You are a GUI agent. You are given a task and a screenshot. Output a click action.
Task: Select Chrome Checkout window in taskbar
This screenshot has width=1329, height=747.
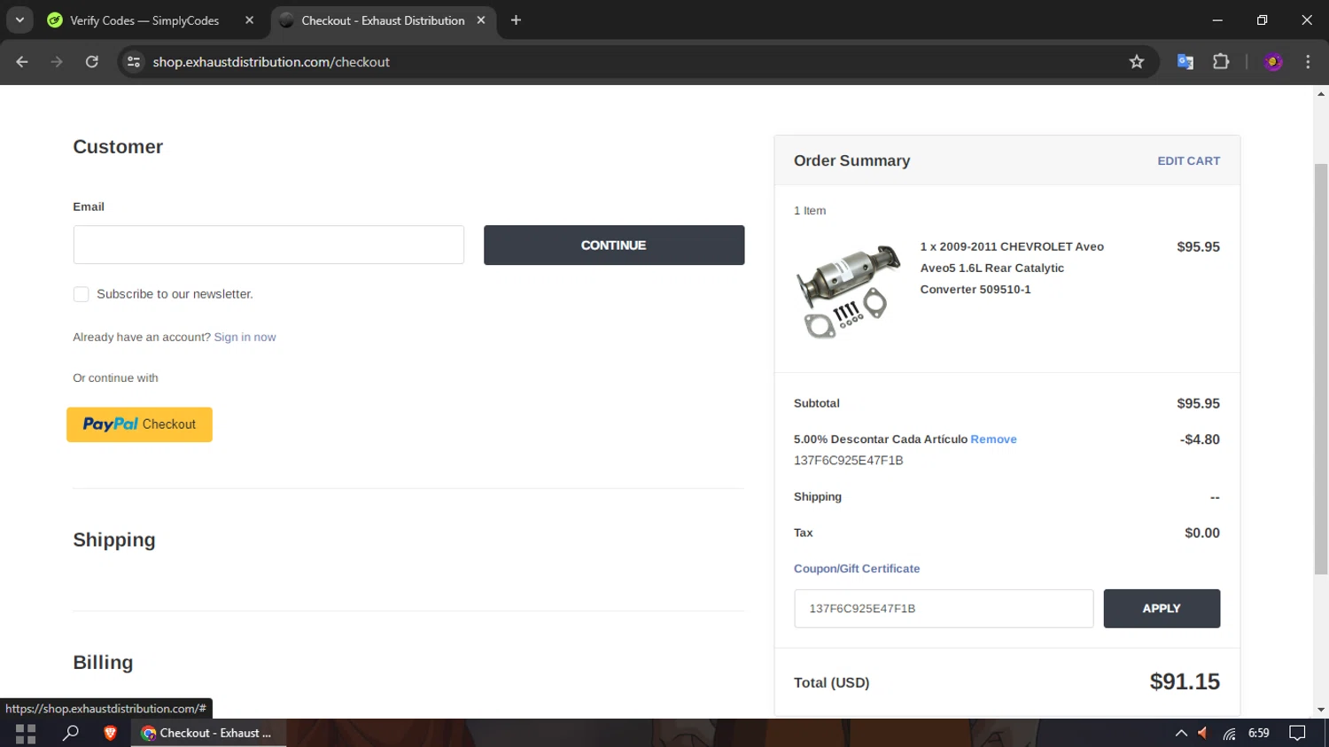(x=208, y=733)
